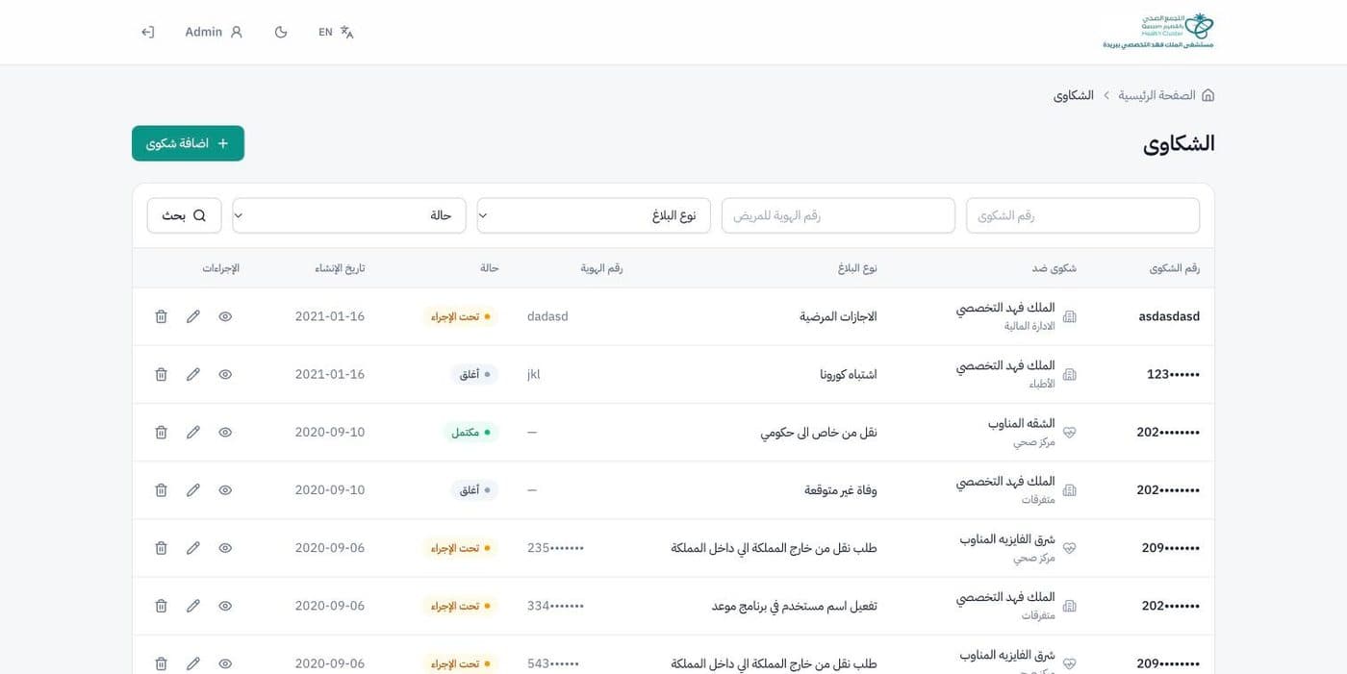The height and width of the screenshot is (674, 1347).
Task: Toggle dark mode with the moon icon
Action: 281,32
